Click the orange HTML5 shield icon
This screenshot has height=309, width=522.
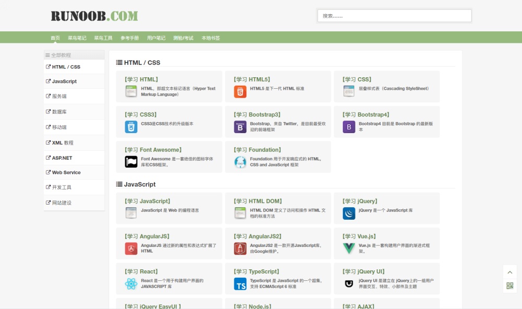240,91
